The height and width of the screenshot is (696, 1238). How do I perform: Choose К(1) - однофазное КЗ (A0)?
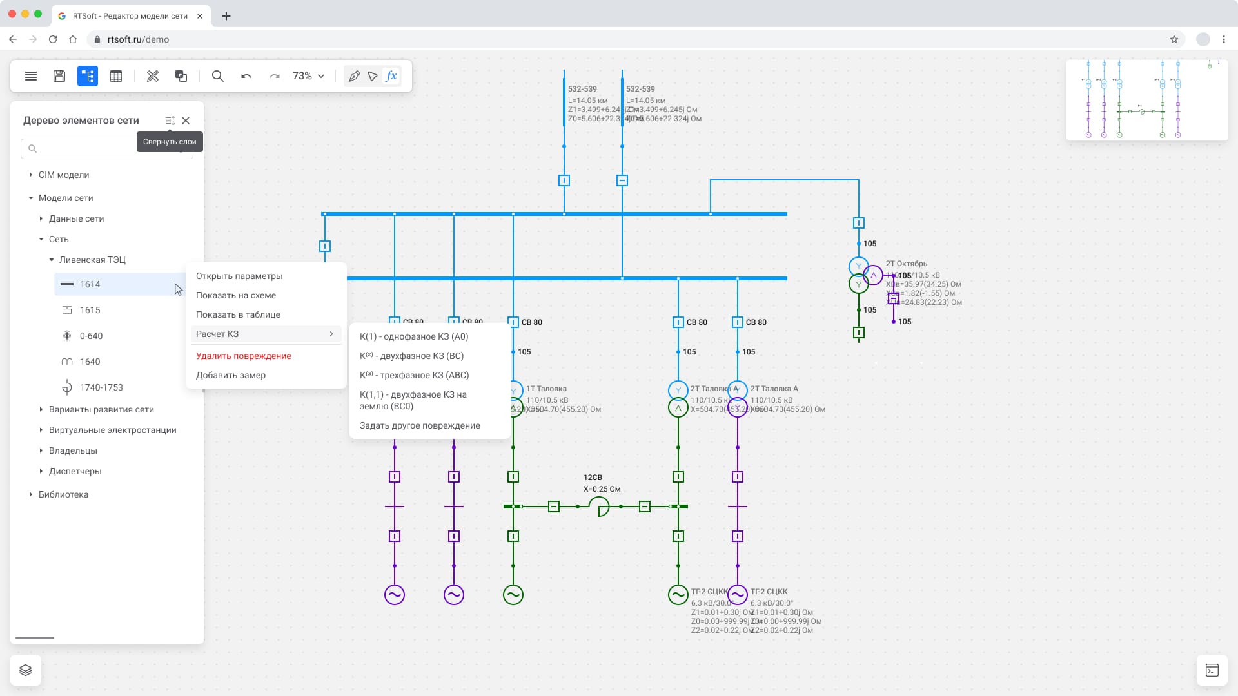tap(414, 336)
